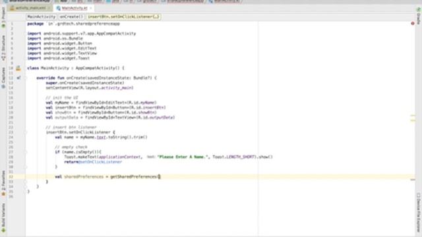Click the val myName declaration
The image size is (422, 237).
coord(101,103)
